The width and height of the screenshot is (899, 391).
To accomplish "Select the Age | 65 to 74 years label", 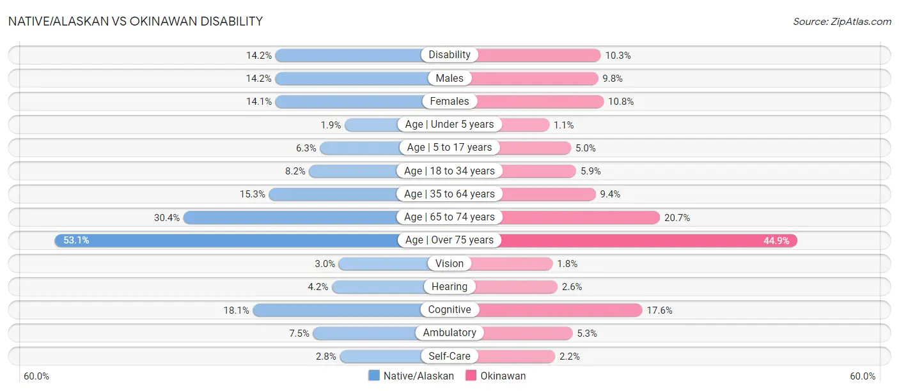I will pyautogui.click(x=449, y=217).
